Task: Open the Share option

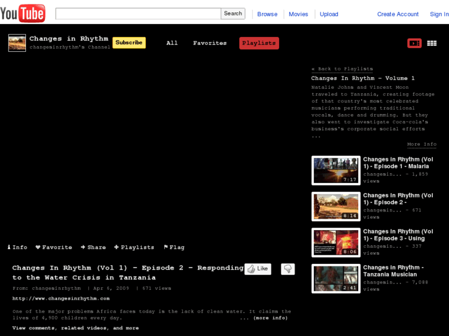Action: (93, 247)
